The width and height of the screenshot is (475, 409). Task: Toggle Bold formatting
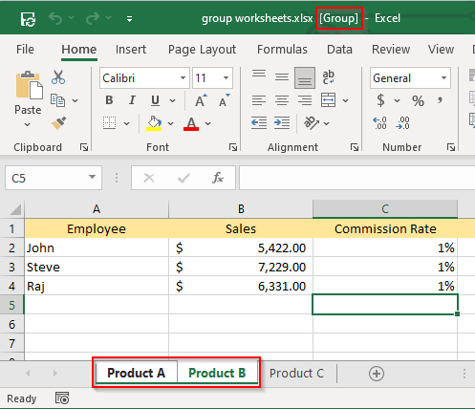coord(109,100)
